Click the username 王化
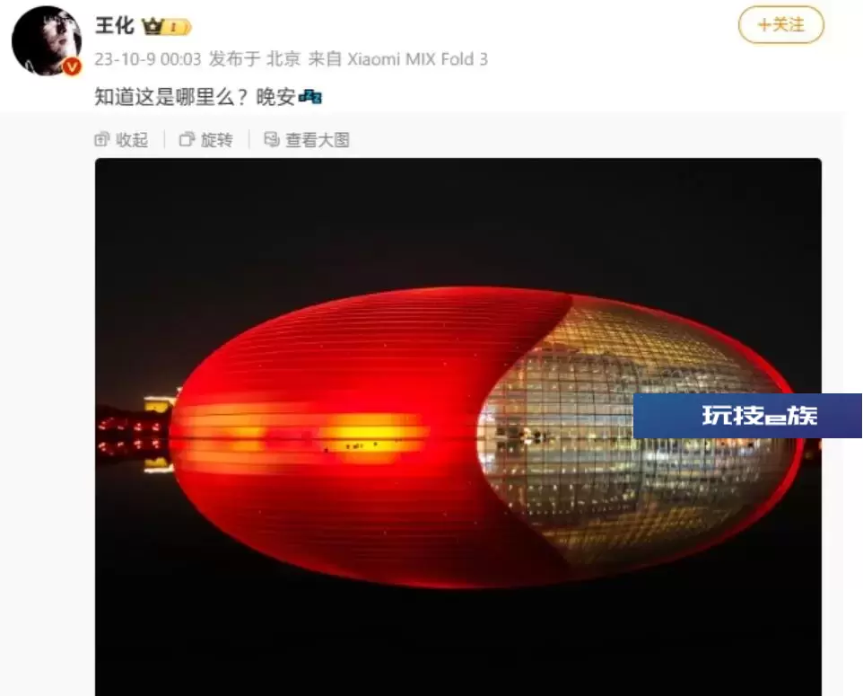The width and height of the screenshot is (863, 696). (x=115, y=26)
